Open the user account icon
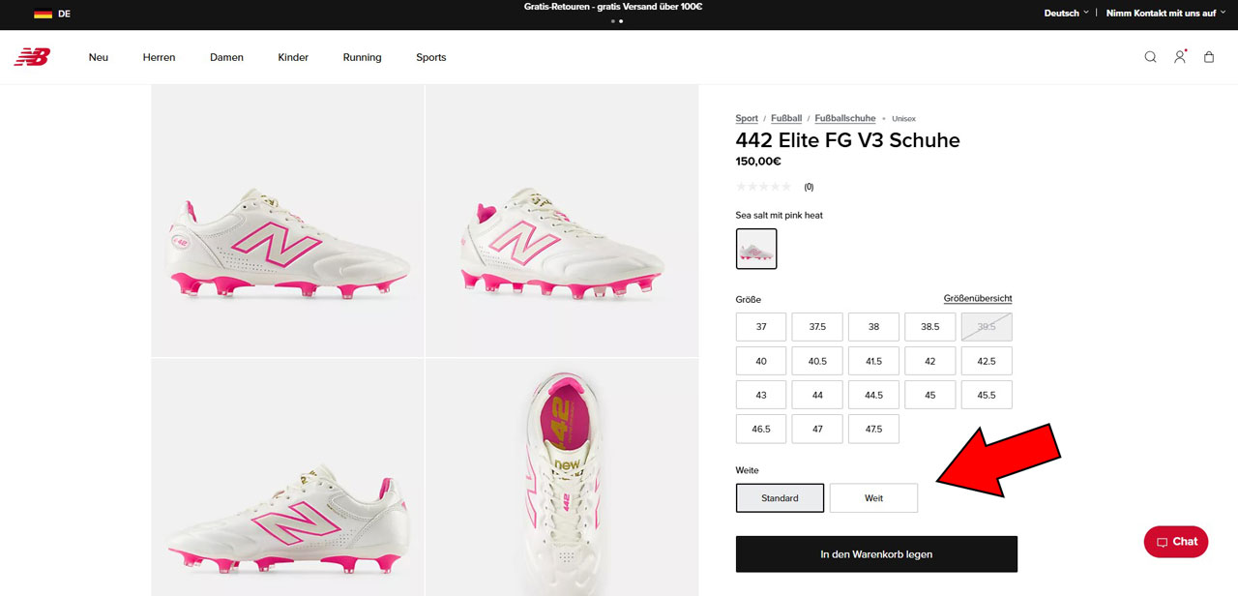This screenshot has width=1238, height=596. [x=1180, y=57]
